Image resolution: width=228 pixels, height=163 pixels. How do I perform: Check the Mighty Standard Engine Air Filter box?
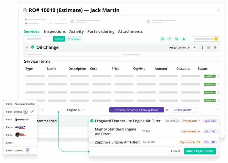92,131
